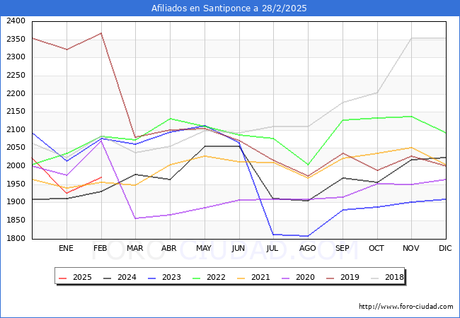Click the 2400 y-axis value
The height and width of the screenshot is (318, 460).
pyautogui.click(x=16, y=20)
